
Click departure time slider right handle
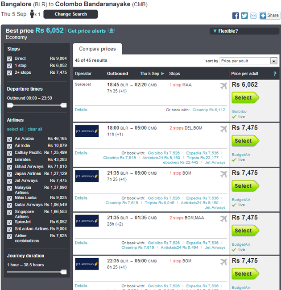63,105
